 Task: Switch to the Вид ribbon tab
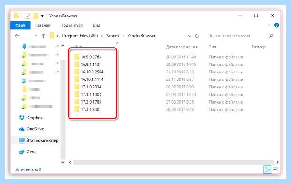tap(97, 25)
